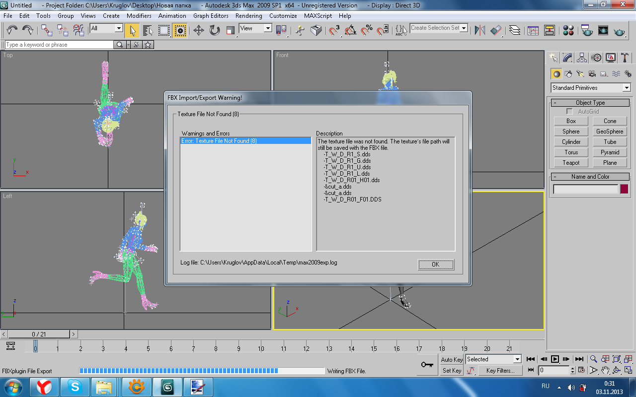Switch to the Modify command panel tab

[567, 58]
